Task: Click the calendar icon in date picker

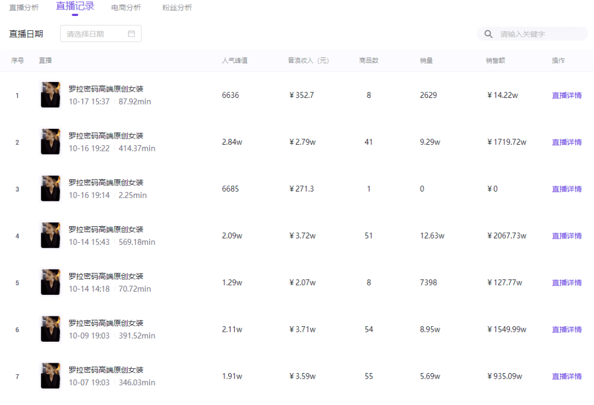Action: [x=131, y=34]
